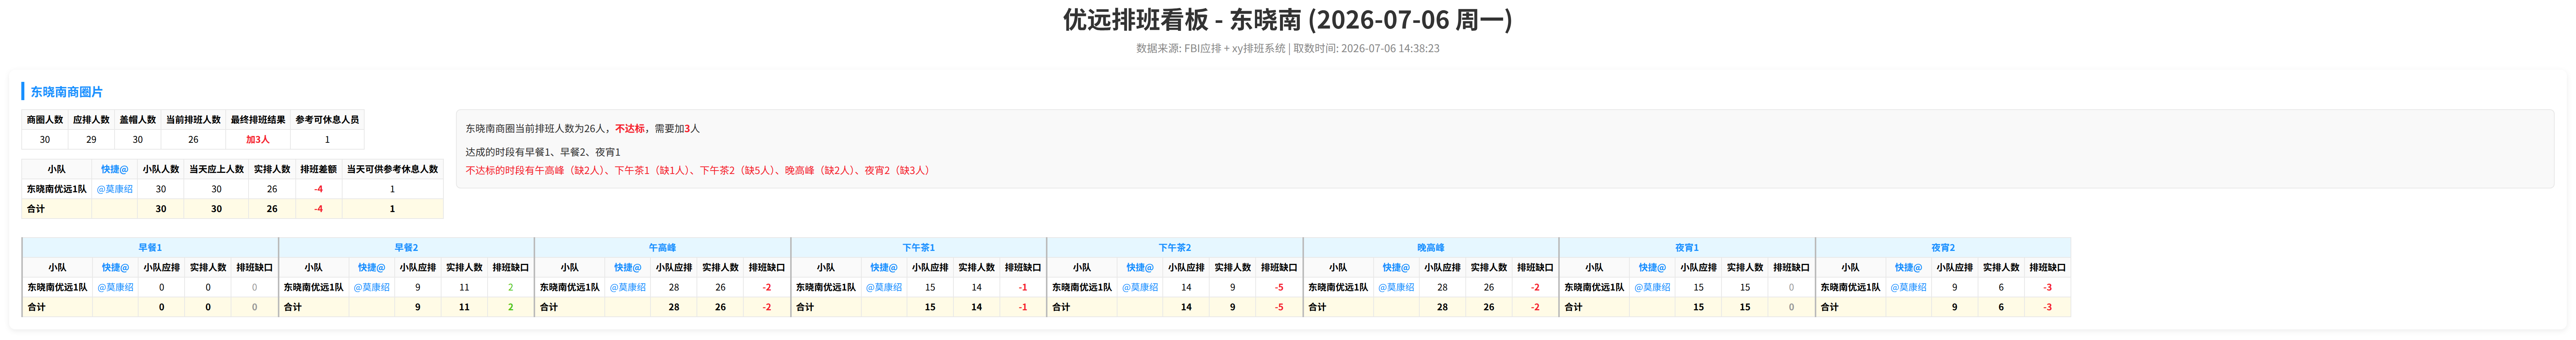2576x340 pixels.
Task: Click the 参考可休息人员 column header
Action: 327,120
